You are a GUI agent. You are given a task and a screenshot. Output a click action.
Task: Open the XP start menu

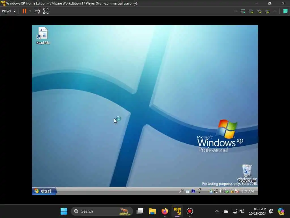[44, 191]
